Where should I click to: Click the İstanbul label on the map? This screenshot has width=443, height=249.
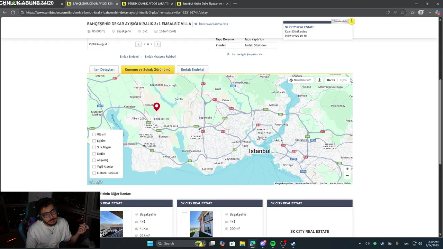pyautogui.click(x=260, y=151)
